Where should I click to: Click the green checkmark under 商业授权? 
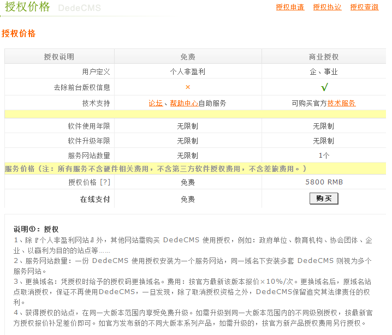click(x=324, y=87)
